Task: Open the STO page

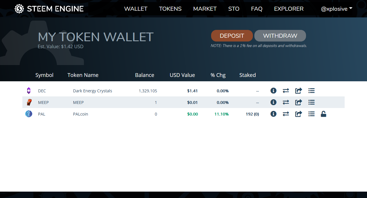Action: [x=234, y=9]
